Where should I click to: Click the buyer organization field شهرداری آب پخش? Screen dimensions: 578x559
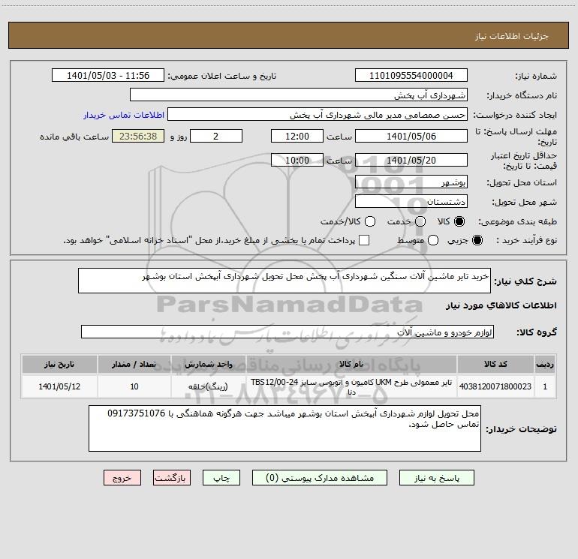299,95
